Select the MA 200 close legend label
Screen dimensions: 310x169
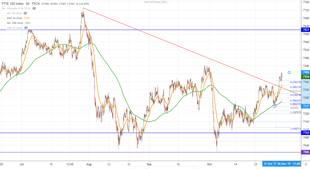15,23
